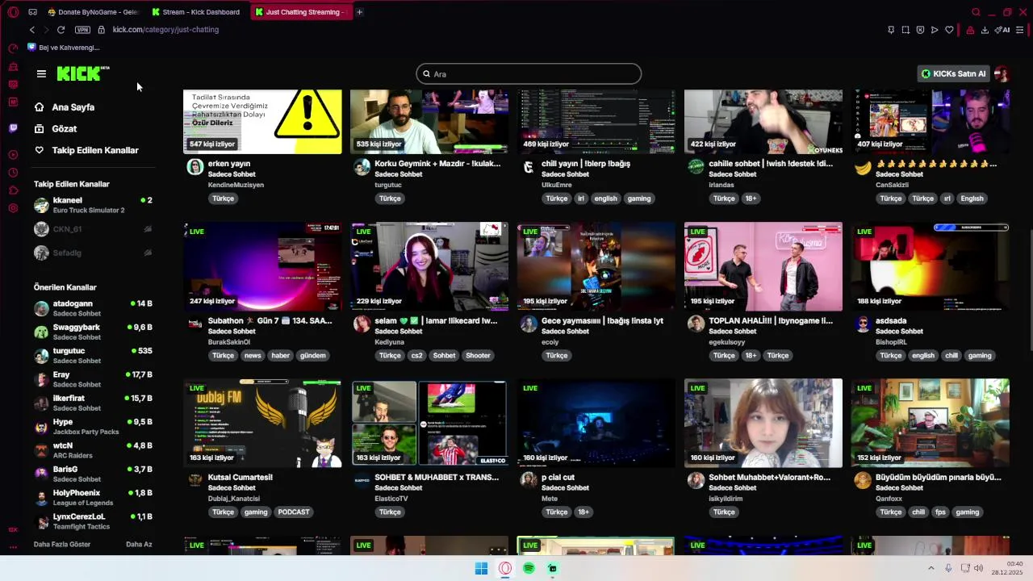Click the Shooter tag under Kedlyuna stream
Viewport: 1033px width, 581px height.
coord(478,356)
